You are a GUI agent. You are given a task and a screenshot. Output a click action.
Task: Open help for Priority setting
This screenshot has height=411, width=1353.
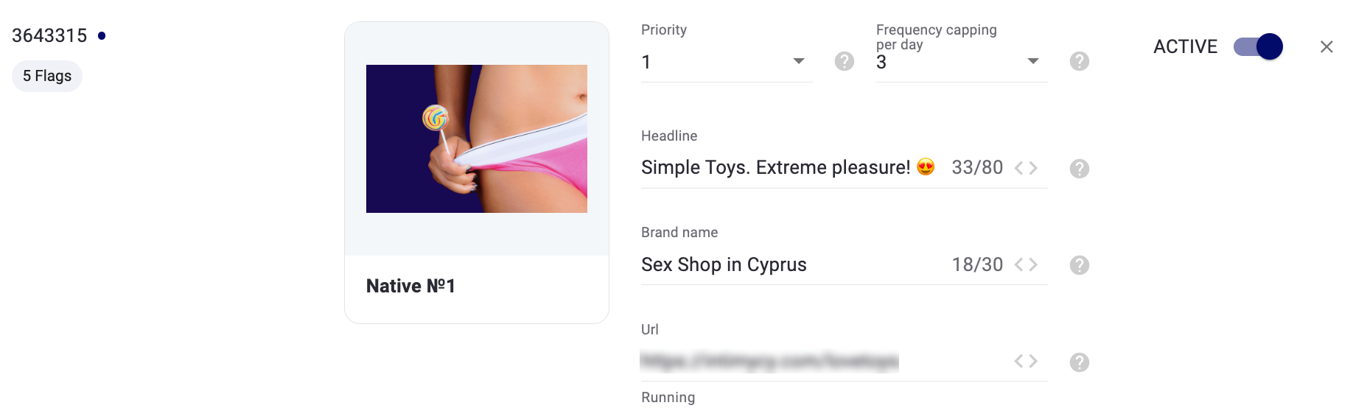[845, 61]
